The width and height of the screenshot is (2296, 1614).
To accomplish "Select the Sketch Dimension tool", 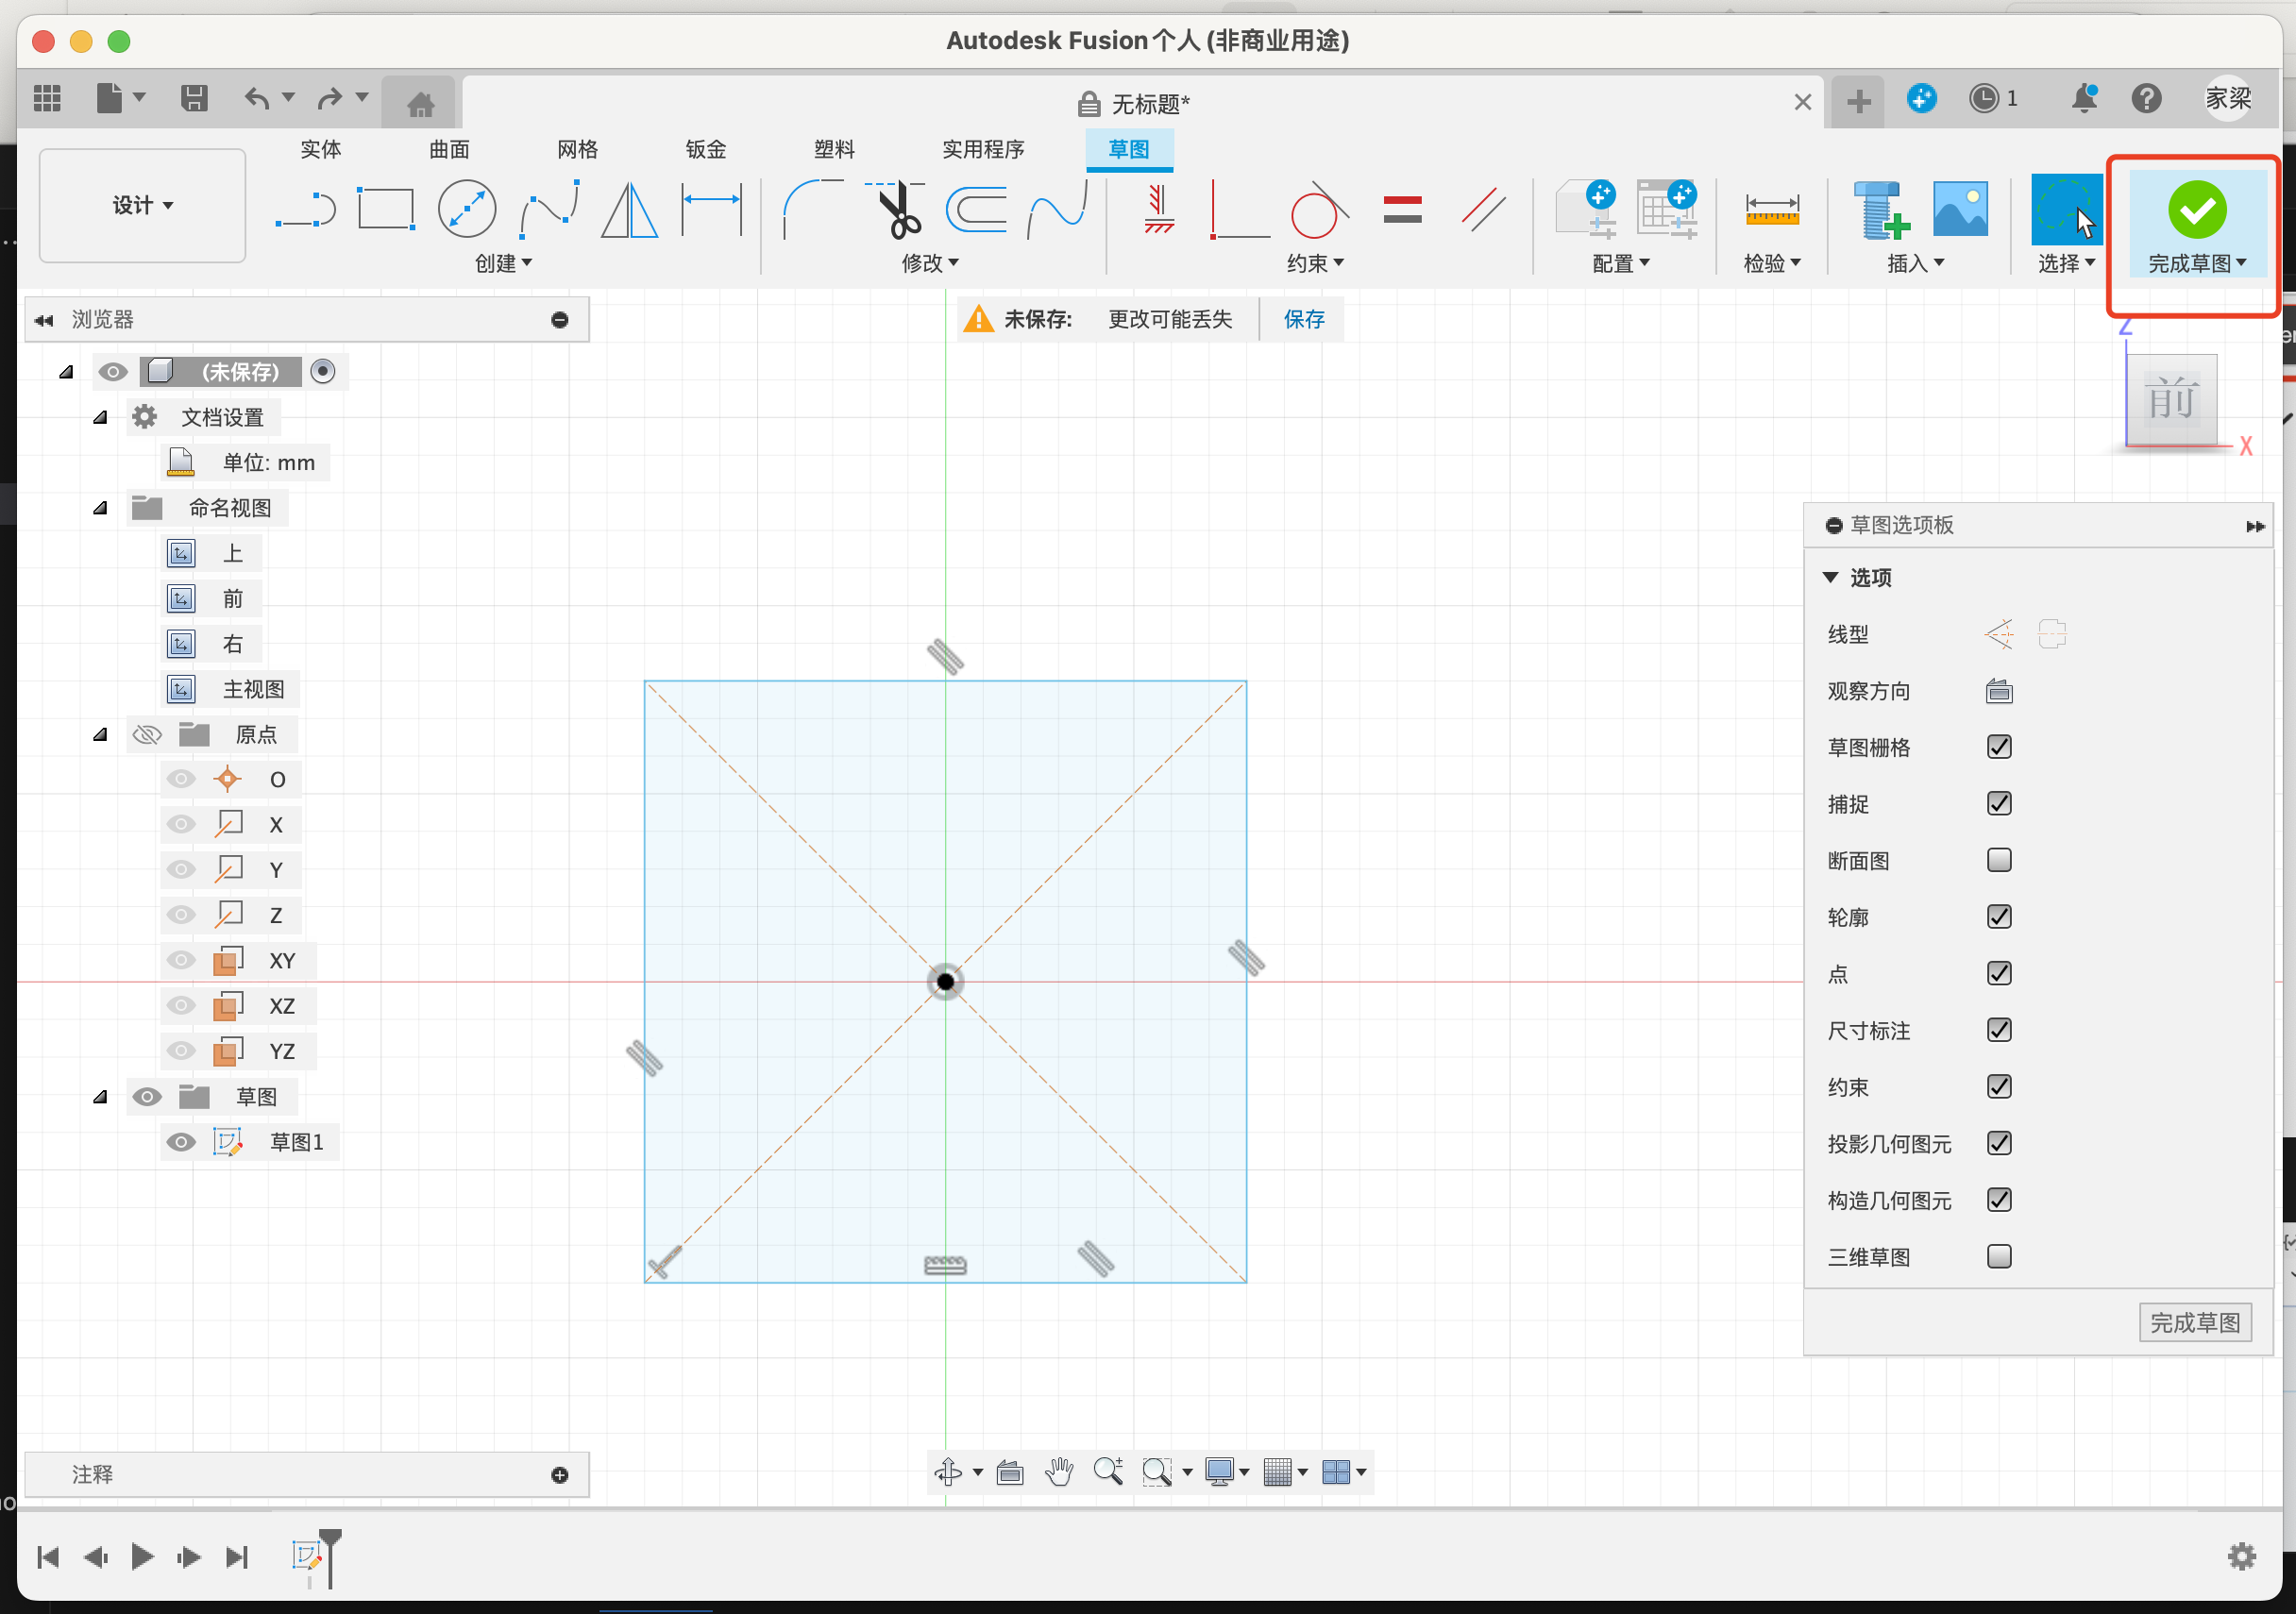I will click(711, 209).
